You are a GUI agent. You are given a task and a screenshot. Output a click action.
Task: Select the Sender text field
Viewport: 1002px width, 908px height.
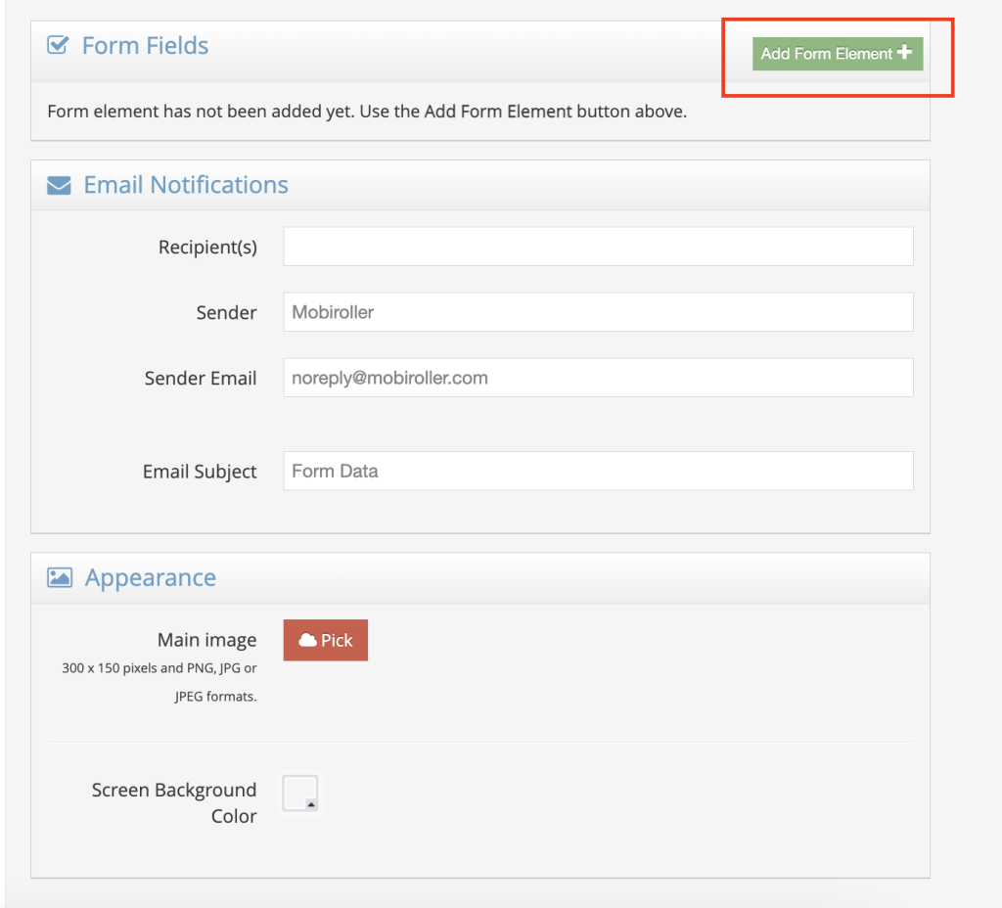[x=597, y=312]
